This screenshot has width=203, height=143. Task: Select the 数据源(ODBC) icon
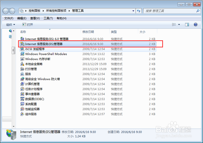22,99
